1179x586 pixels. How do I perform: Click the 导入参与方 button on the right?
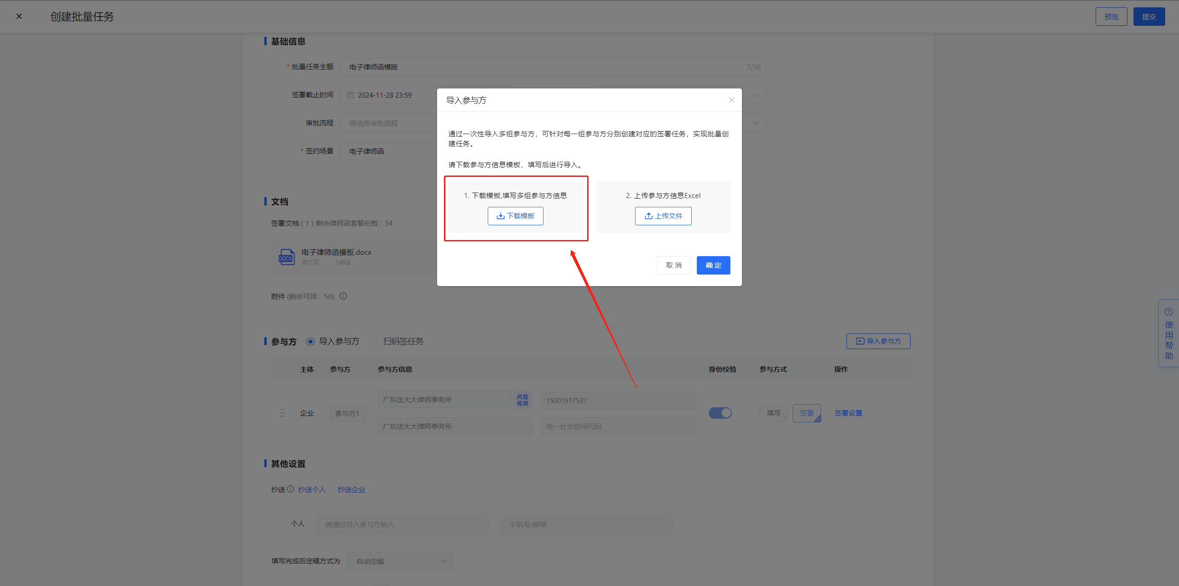878,341
